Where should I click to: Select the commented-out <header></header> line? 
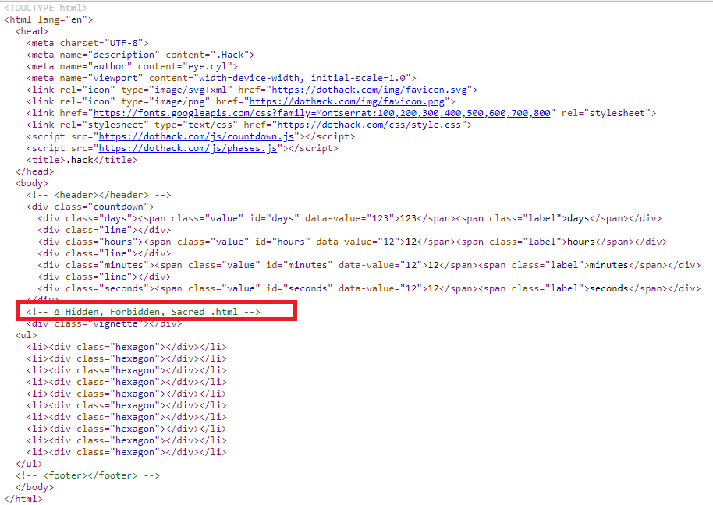98,195
